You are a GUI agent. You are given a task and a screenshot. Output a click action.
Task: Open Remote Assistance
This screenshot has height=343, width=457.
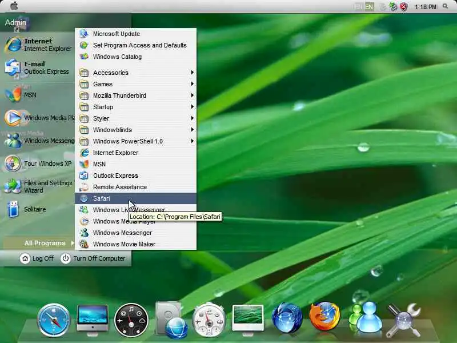(x=136, y=187)
